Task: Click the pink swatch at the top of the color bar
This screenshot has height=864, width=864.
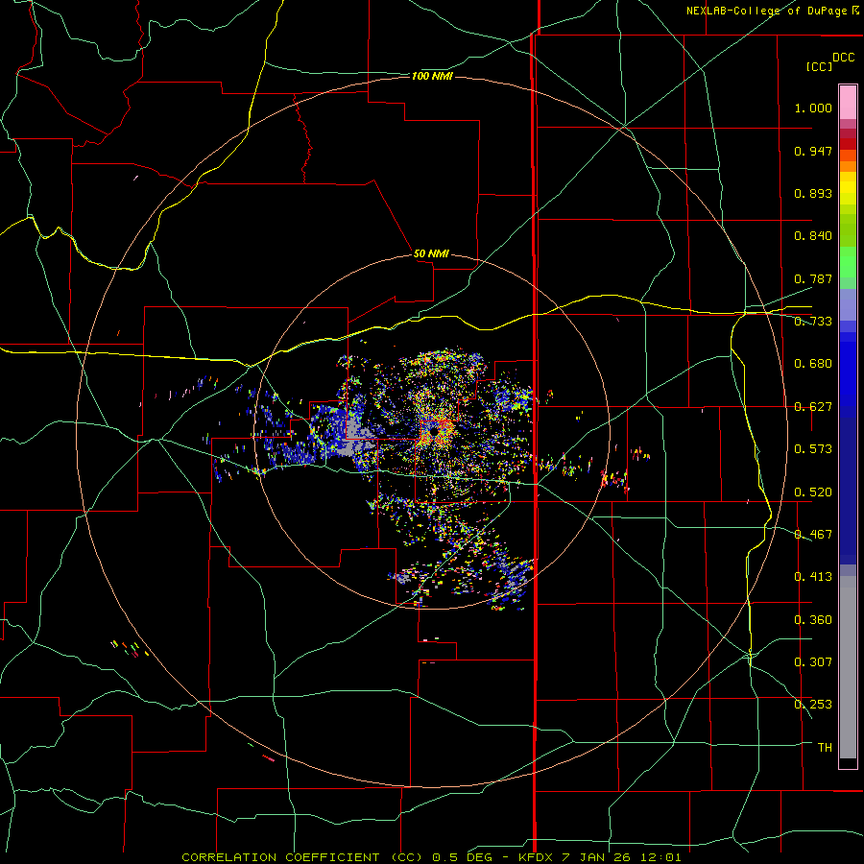Action: click(x=848, y=102)
